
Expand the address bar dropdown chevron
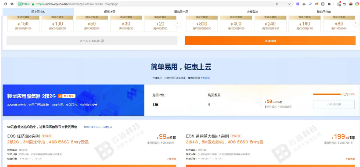pos(289,4)
